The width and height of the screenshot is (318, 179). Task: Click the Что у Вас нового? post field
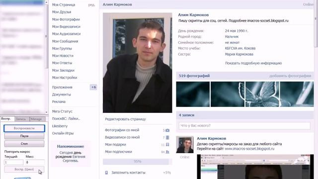[x=244, y=126]
